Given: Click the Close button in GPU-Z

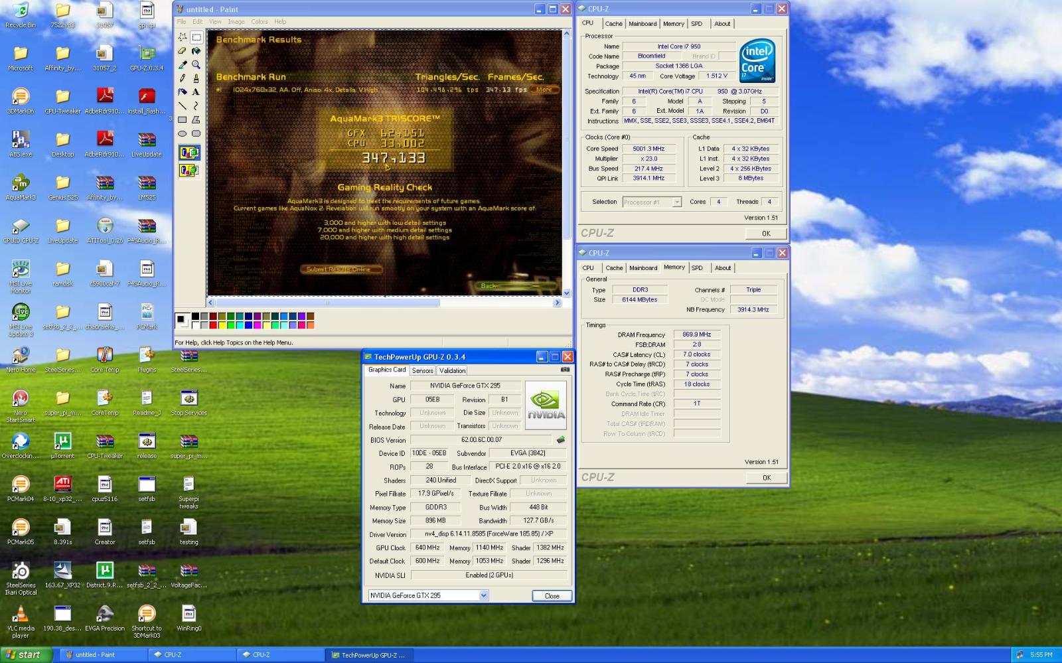Looking at the screenshot, I should pyautogui.click(x=552, y=596).
